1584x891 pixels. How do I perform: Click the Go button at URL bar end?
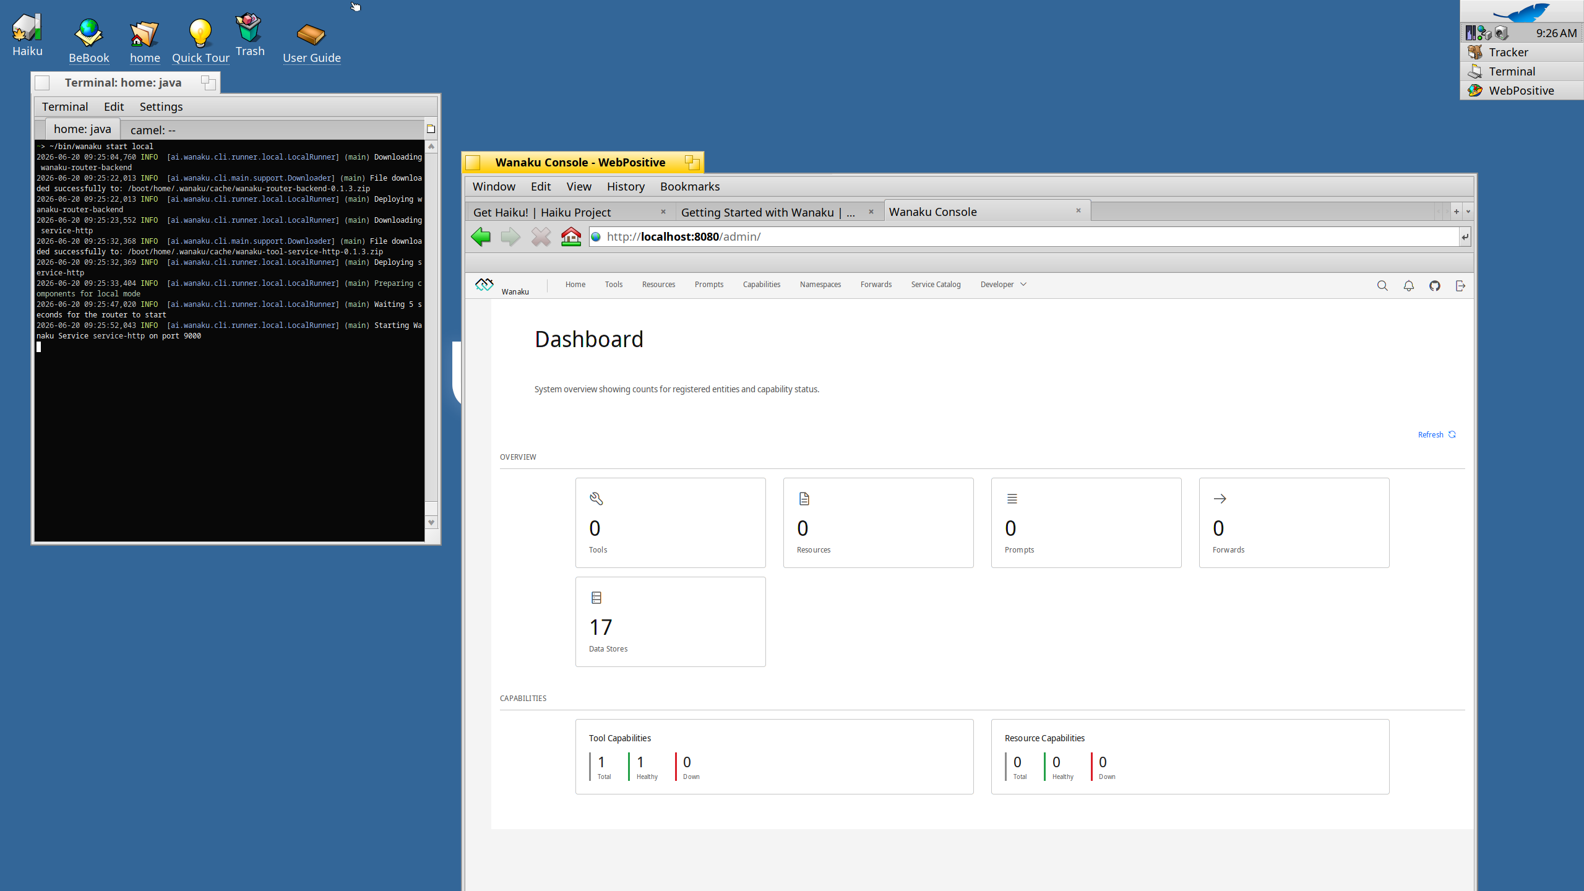(1465, 236)
